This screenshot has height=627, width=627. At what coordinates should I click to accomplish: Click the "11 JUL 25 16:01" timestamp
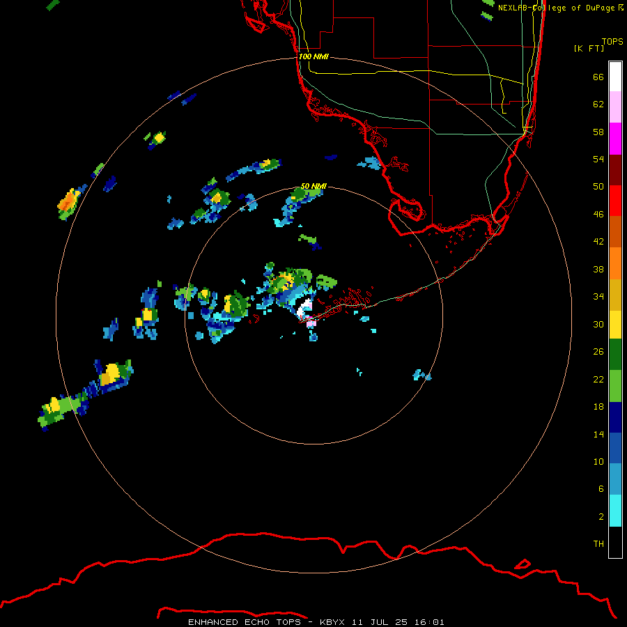point(398,622)
